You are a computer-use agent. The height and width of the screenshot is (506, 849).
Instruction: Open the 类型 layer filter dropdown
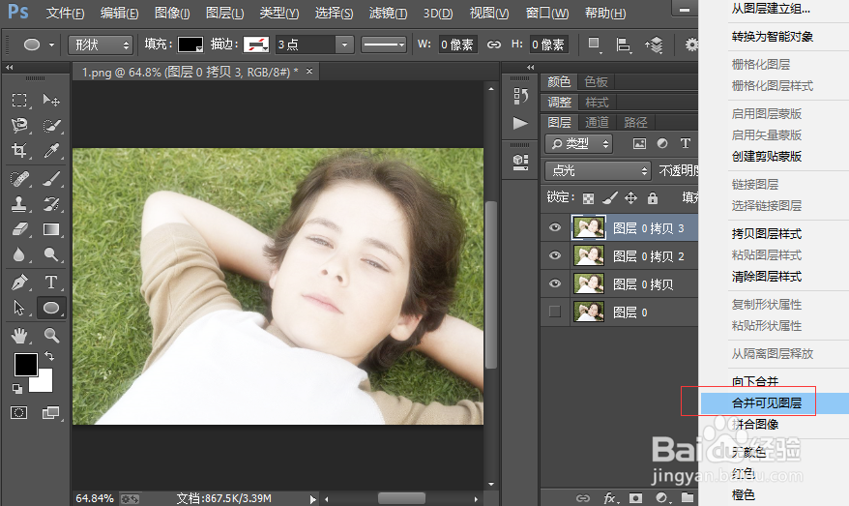click(x=579, y=143)
